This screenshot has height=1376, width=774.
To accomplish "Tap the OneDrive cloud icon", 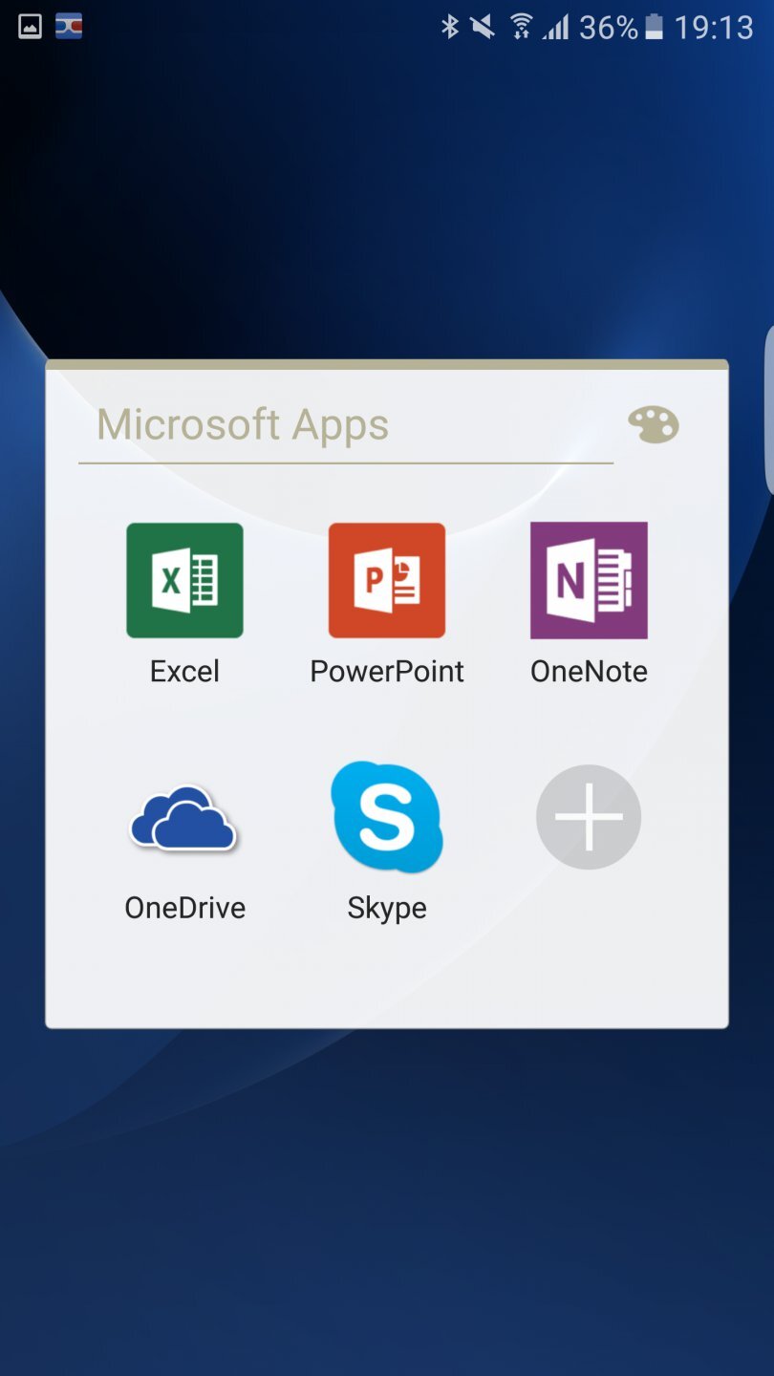I will point(184,817).
